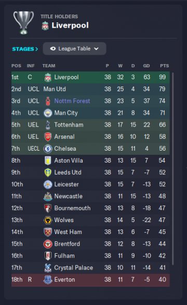187x305 pixels.
Task: Expand the Stages menu
Action: tap(25, 49)
